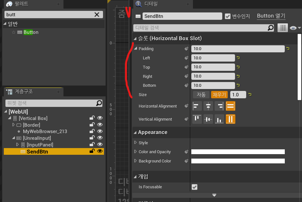Hide SendBtn using its eye icon

click(x=100, y=151)
